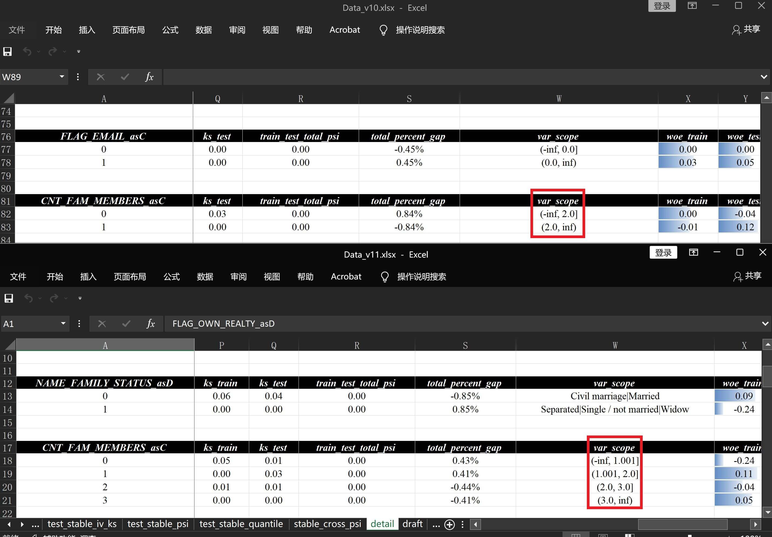Click Undo arrow in Data_v10 window
The image size is (772, 537).
point(27,52)
